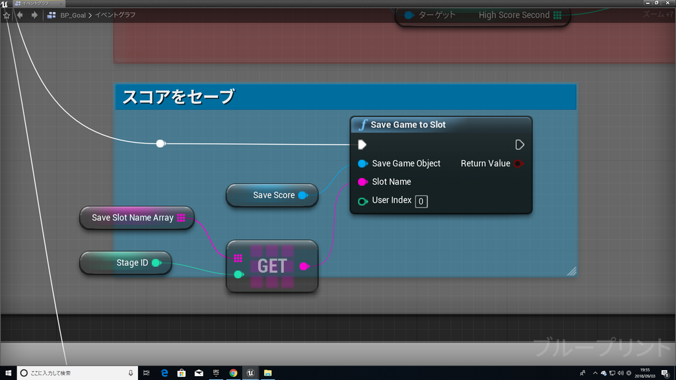Screen dimensions: 676x380
Task: Open the Windows Start menu
Action: (8, 373)
